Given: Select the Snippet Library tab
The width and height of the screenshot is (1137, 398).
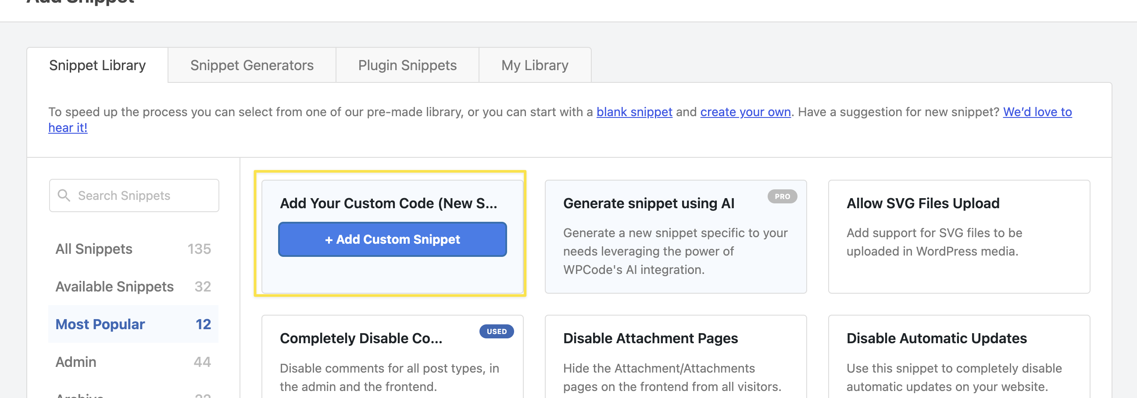Looking at the screenshot, I should point(97,65).
